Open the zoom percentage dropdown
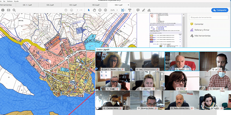Image resolution: width=231 pixels, height=115 pixels. pyautogui.click(x=117, y=10)
